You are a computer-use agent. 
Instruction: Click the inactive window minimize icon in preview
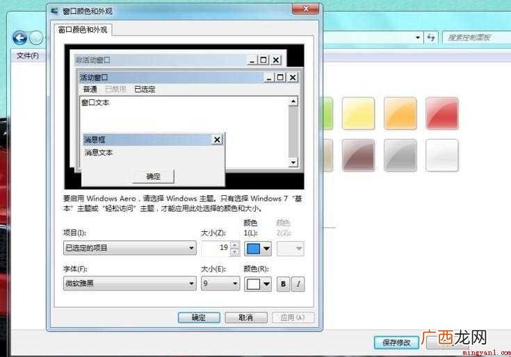pyautogui.click(x=252, y=60)
